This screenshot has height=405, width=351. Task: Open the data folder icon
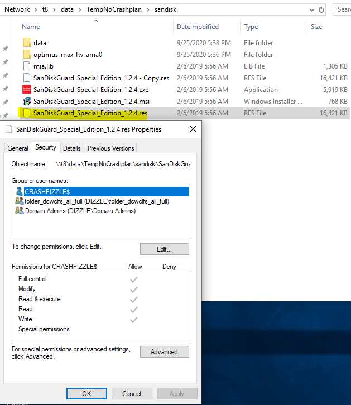pyautogui.click(x=27, y=42)
